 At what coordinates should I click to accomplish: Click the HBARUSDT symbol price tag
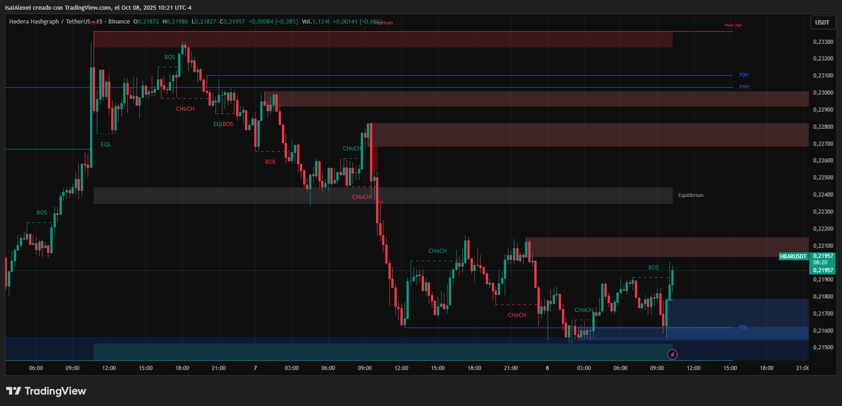[793, 257]
